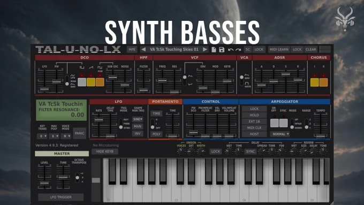The height and width of the screenshot is (205, 364).
Task: Toggle the DCO sawtooth wave button
Action: point(91,82)
